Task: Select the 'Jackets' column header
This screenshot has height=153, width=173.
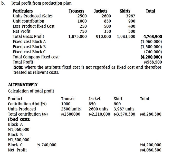Action: 101,11
